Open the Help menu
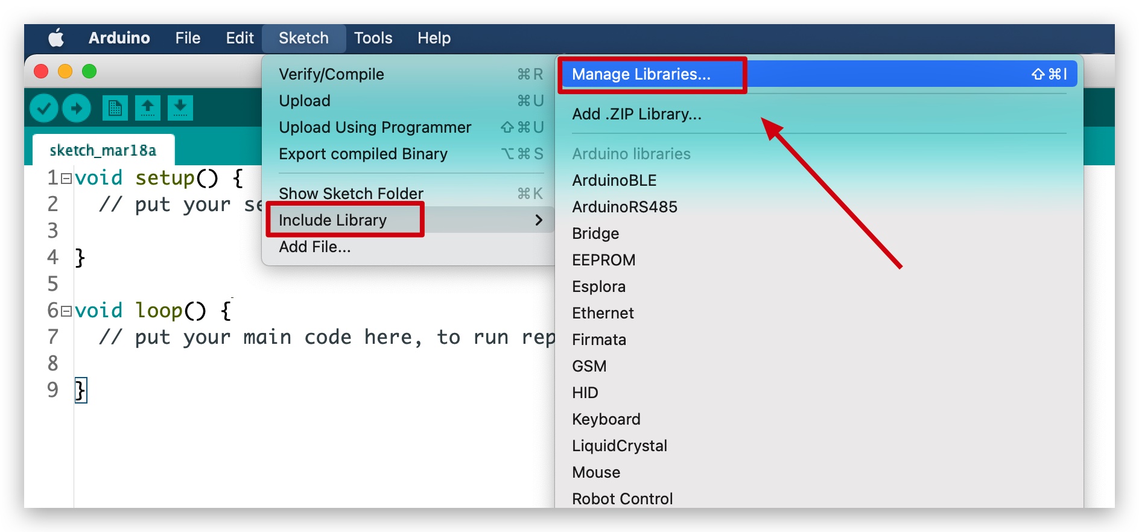 (434, 38)
